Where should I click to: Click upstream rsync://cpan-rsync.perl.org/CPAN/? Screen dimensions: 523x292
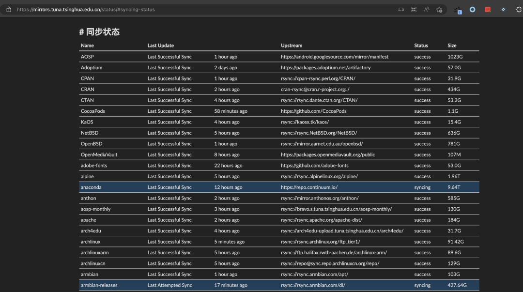pyautogui.click(x=318, y=78)
